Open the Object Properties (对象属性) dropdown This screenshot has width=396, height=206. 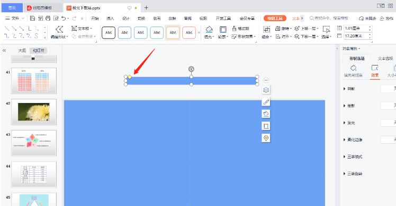pyautogui.click(x=351, y=49)
